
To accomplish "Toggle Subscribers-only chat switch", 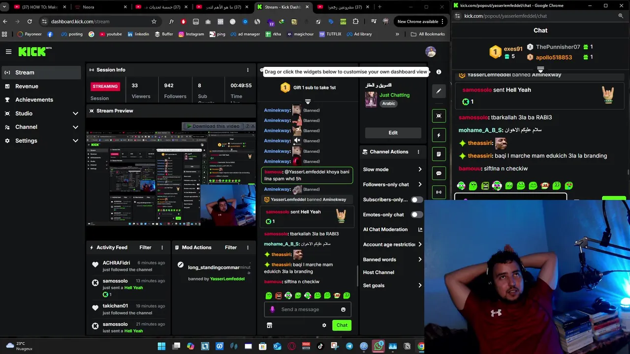I will tap(416, 200).
